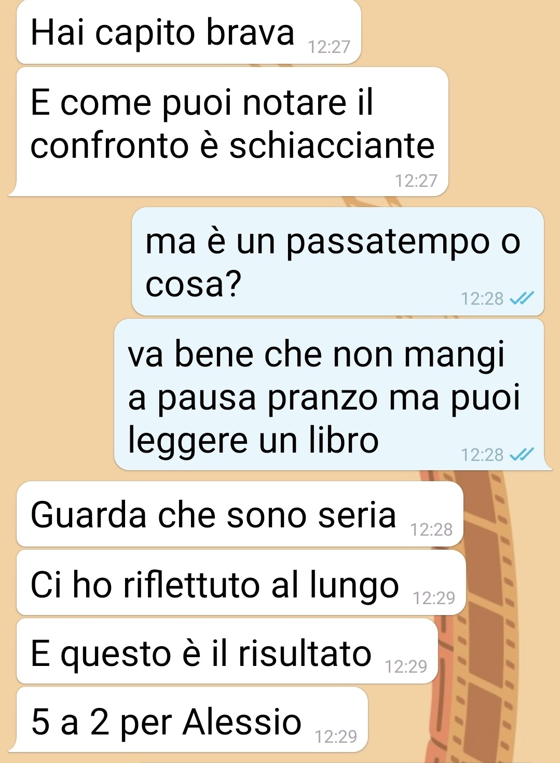The image size is (560, 763).
Task: Tap the 12:29 timestamp after 'Alessio'
Action: (336, 736)
